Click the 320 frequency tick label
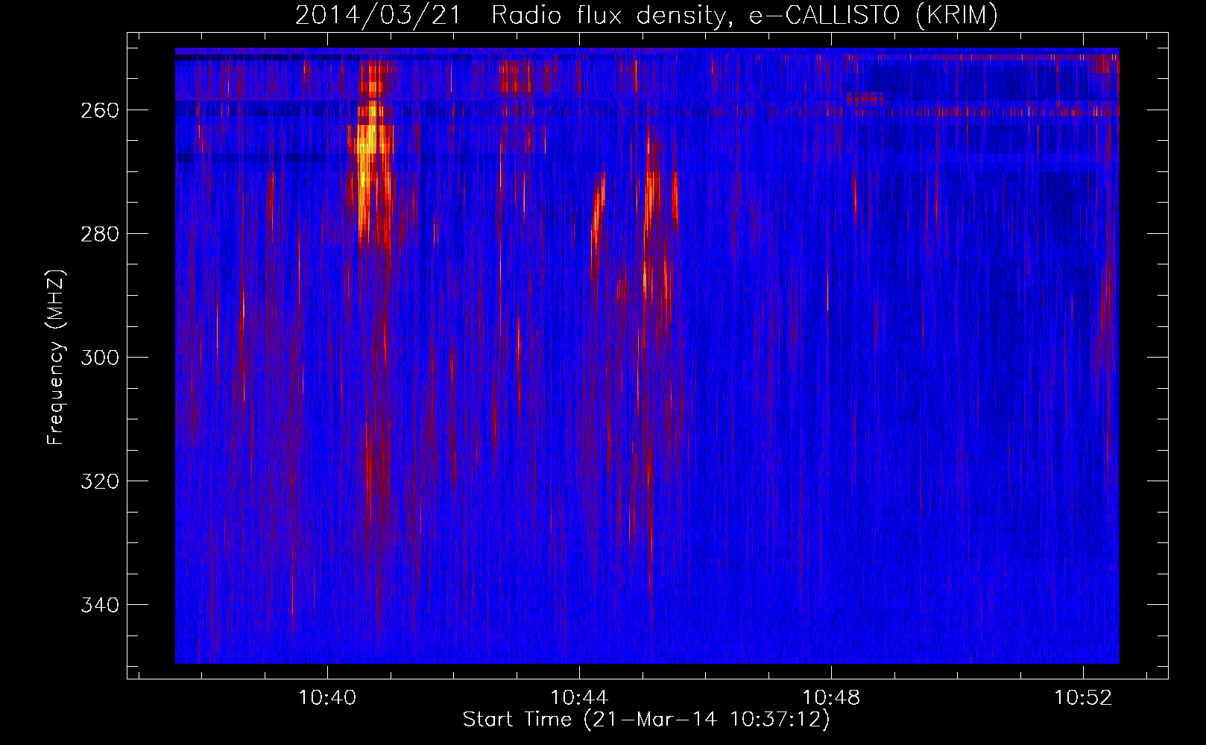Viewport: 1206px width, 745px height. [100, 481]
